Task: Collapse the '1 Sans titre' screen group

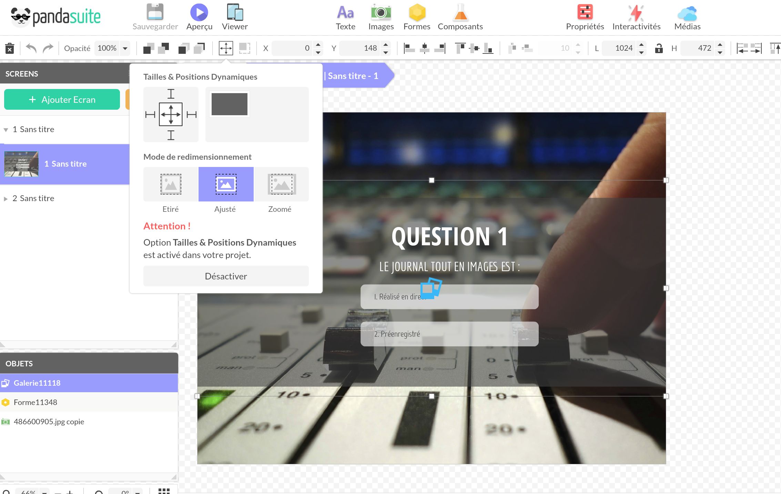Action: coord(6,130)
